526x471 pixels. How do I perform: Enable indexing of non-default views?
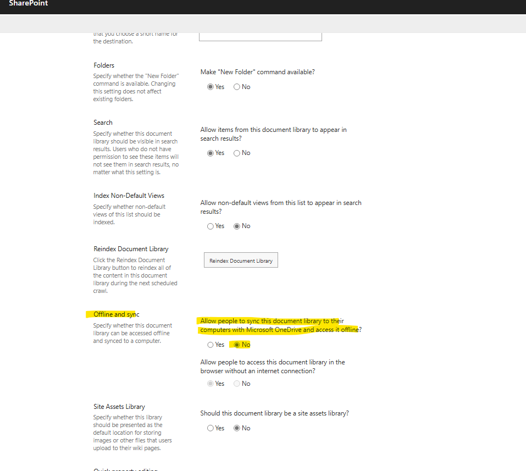point(210,226)
